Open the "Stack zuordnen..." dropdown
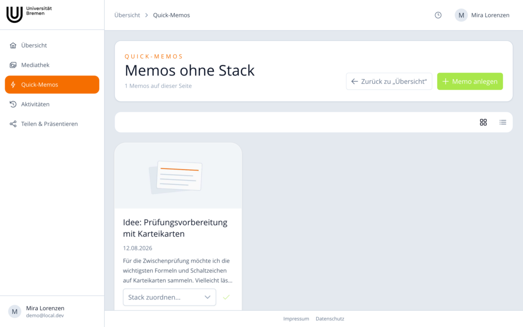This screenshot has width=523, height=327. pos(170,297)
